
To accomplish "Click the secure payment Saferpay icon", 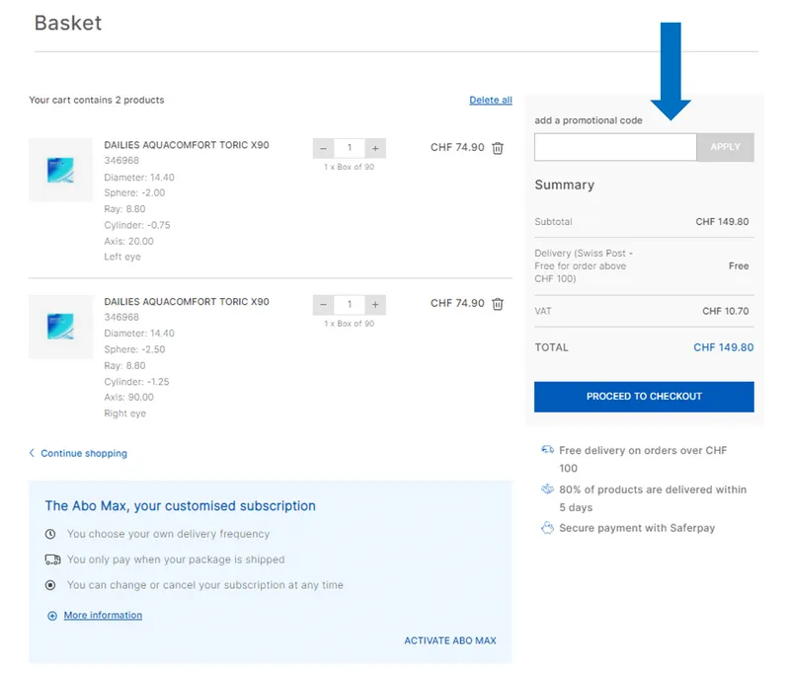I will [547, 528].
